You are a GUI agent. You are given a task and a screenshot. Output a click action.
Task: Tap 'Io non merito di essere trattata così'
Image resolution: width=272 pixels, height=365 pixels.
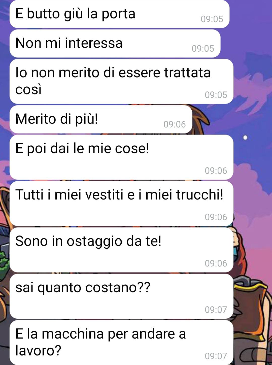121,81
